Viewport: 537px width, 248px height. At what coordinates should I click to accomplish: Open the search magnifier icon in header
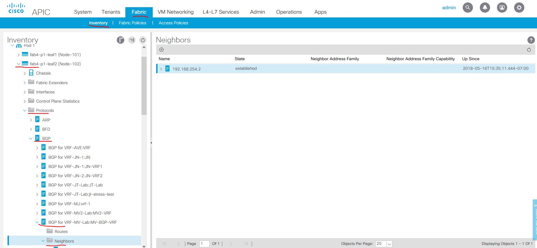pos(467,8)
